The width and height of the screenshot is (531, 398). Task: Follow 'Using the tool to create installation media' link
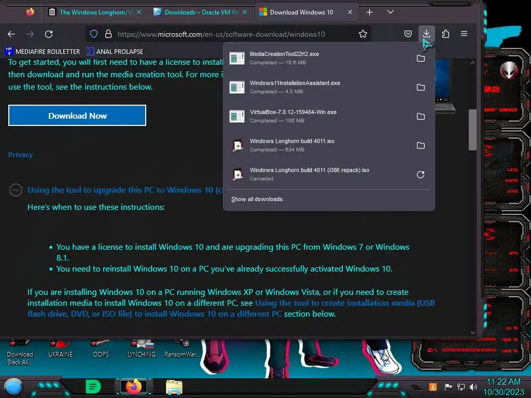pyautogui.click(x=231, y=308)
